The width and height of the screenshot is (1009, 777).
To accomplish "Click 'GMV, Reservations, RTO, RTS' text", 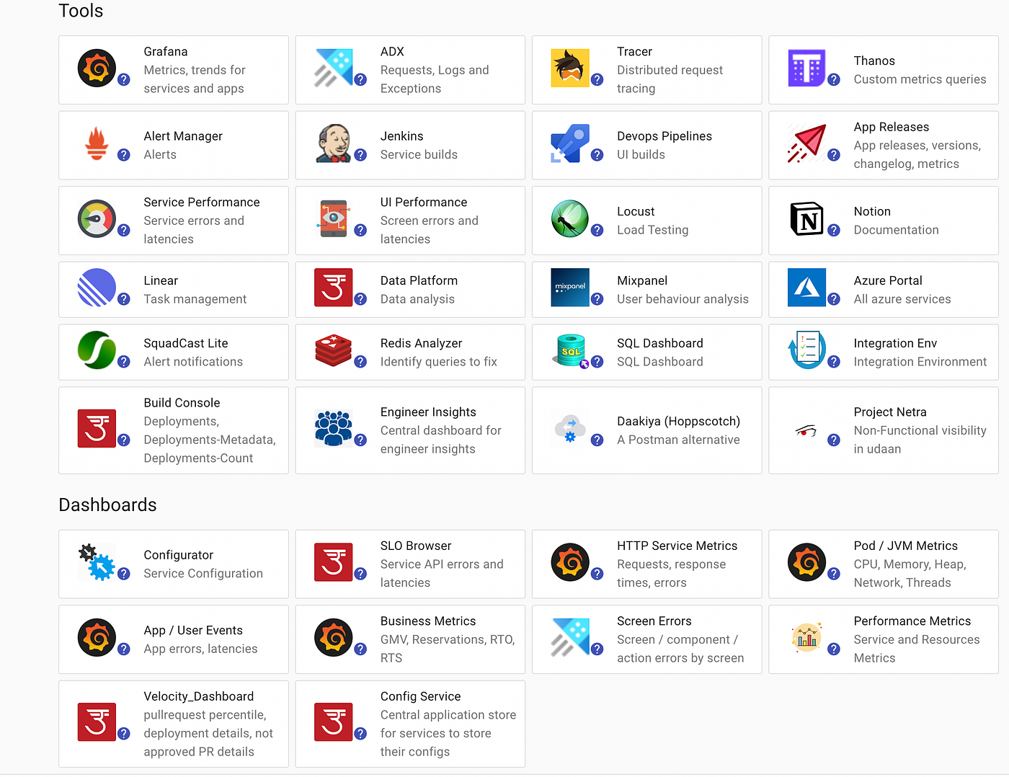I will coord(448,649).
